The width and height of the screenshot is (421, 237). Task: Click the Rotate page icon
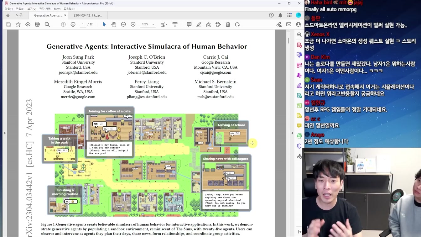pos(237,24)
